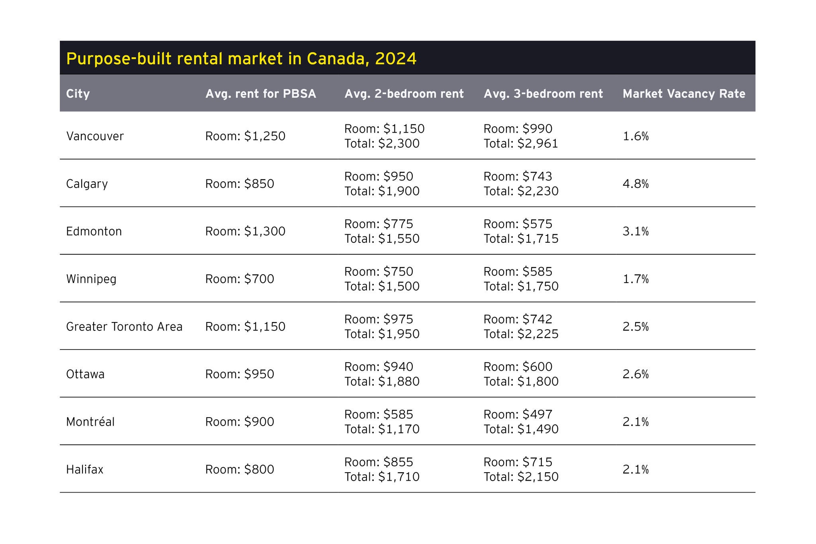Click the 'Avg. 2-bedroom rent' column header

point(404,94)
